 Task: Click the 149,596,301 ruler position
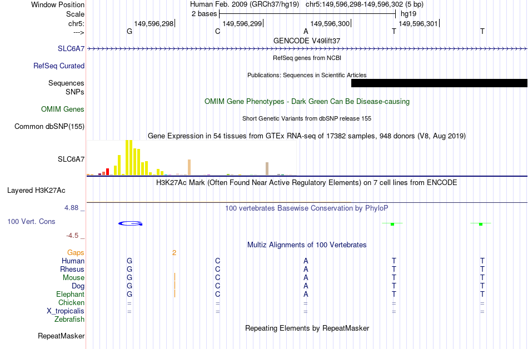pyautogui.click(x=418, y=23)
